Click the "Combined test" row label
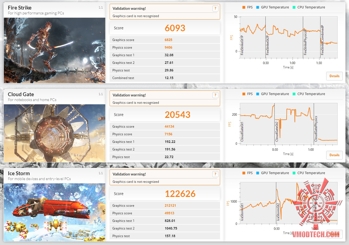349x245 pixels. click(123, 78)
